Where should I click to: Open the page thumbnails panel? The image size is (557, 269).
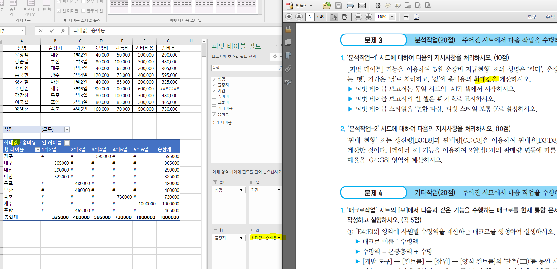pos(288,42)
